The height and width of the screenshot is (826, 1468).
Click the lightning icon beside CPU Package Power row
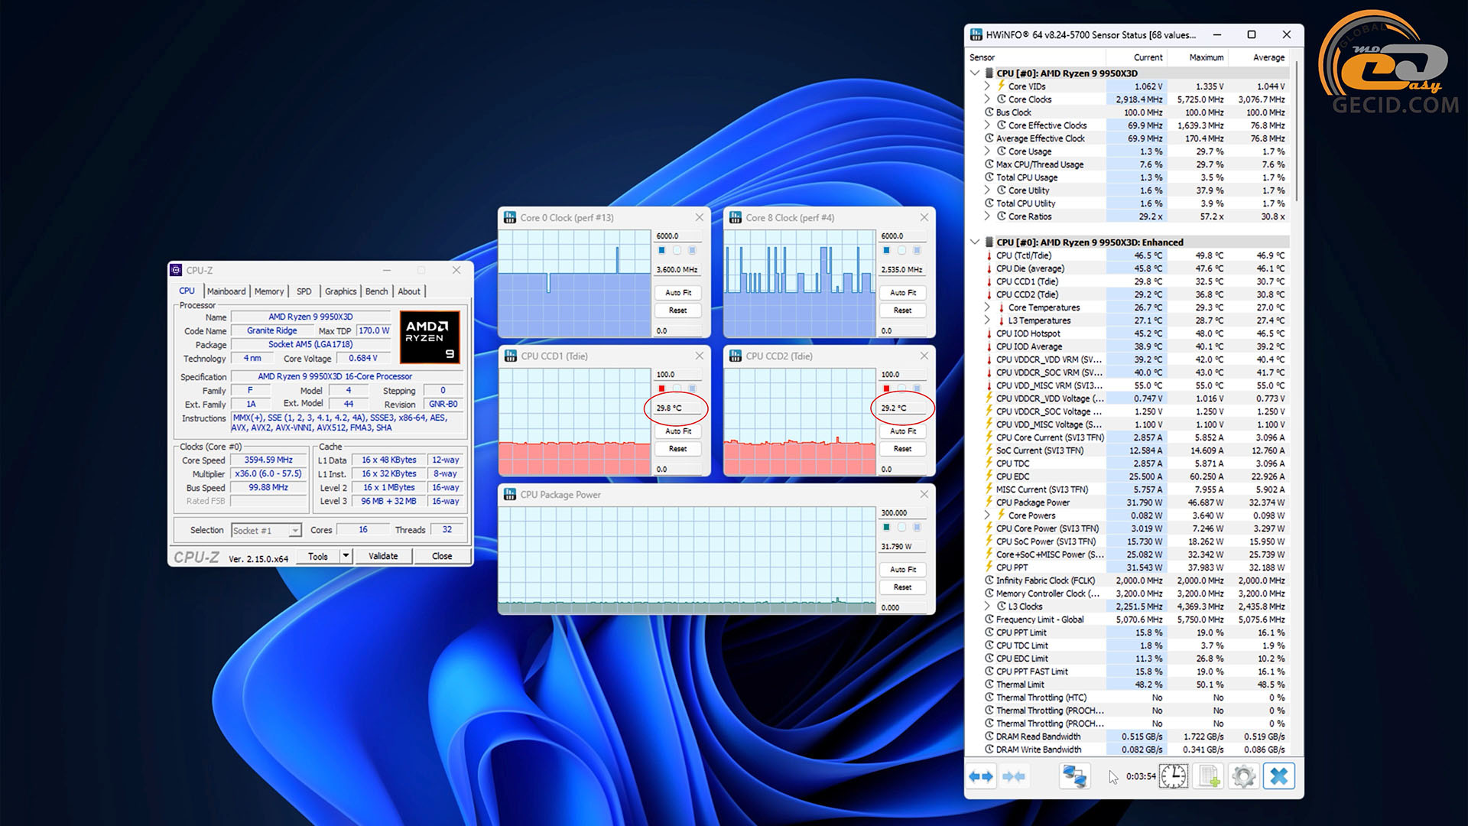[989, 502]
